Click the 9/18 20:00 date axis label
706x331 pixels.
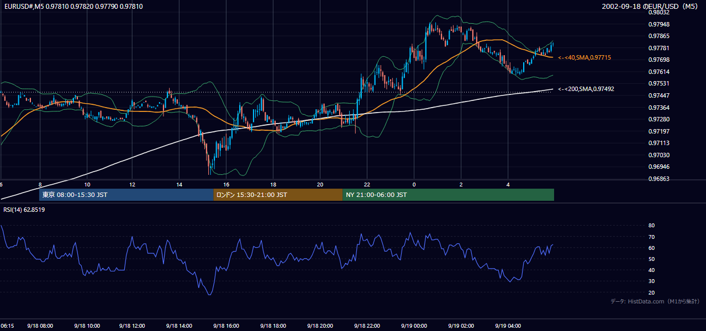[x=320, y=326]
